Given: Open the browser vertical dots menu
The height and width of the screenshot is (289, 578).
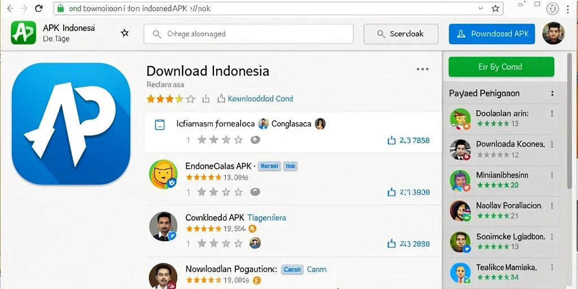Looking at the screenshot, I should coord(568,9).
